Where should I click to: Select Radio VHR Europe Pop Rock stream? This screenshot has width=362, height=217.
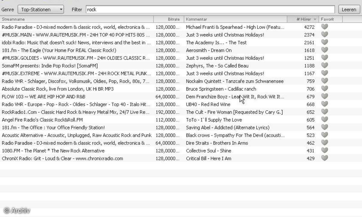[x=76, y=104]
